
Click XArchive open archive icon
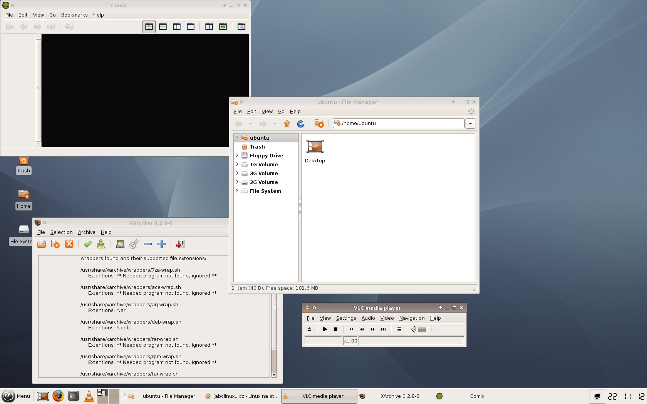click(42, 244)
